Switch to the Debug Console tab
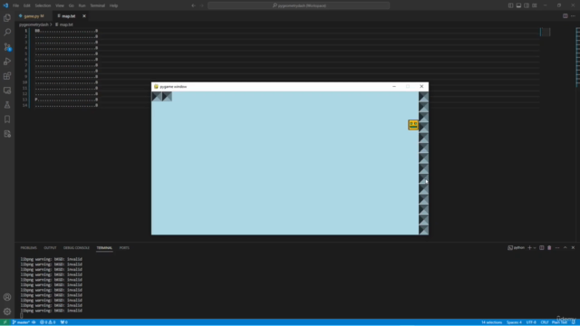 [x=76, y=247]
